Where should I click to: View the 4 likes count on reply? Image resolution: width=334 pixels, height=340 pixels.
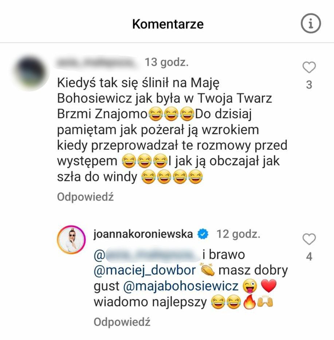(x=309, y=256)
